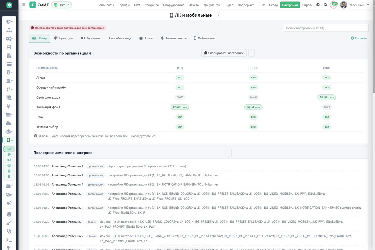This screenshot has width=375, height=250.
Task: Open the stethoscope diagnostics sidebar icon
Action: pyautogui.click(x=9, y=231)
